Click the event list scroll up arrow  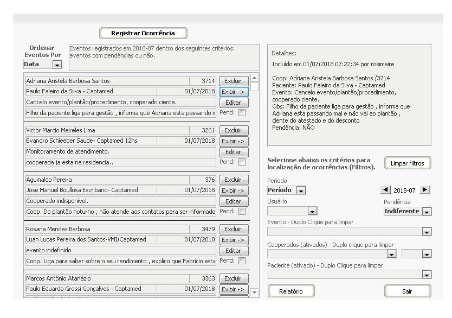click(254, 78)
